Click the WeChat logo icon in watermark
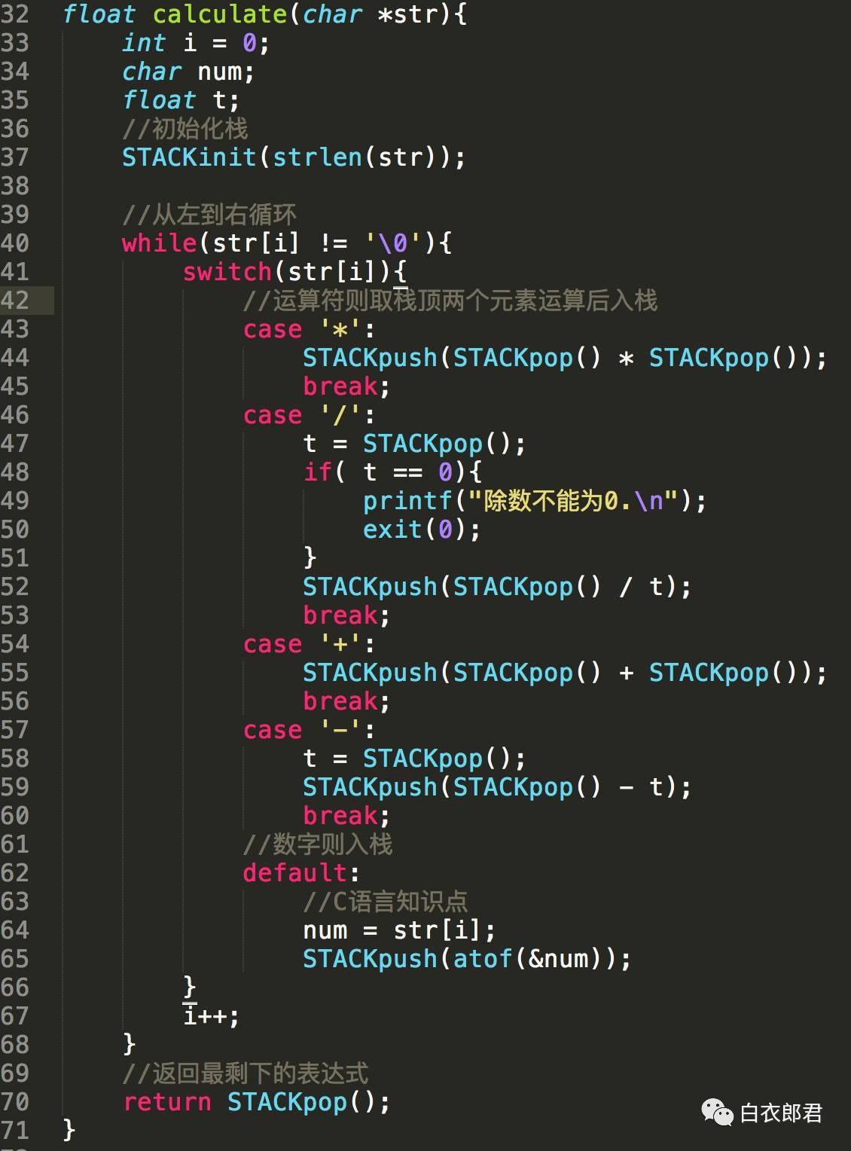 click(717, 1113)
